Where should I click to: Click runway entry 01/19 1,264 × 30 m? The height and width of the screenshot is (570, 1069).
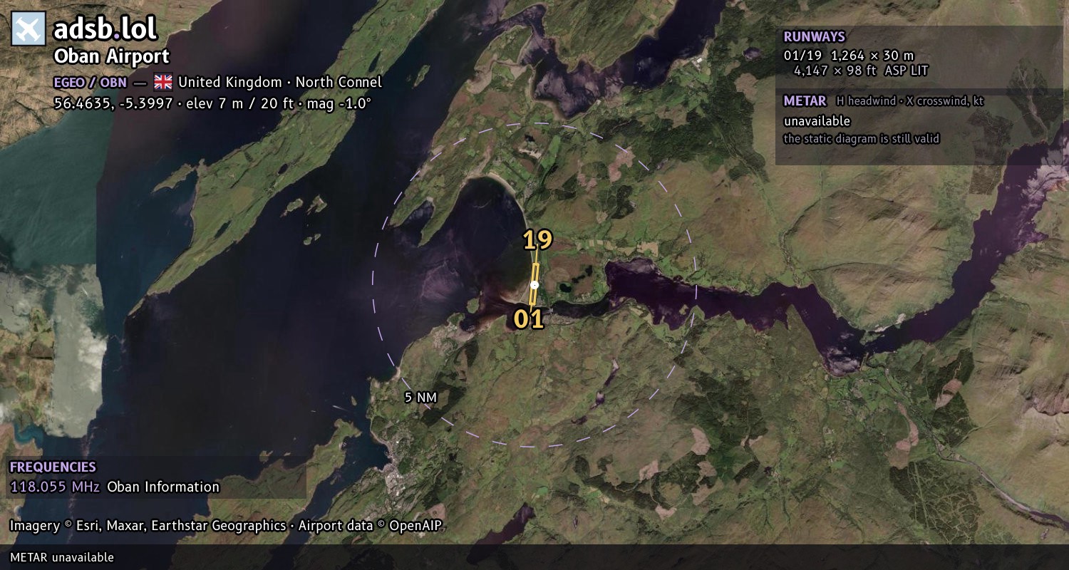pos(849,56)
